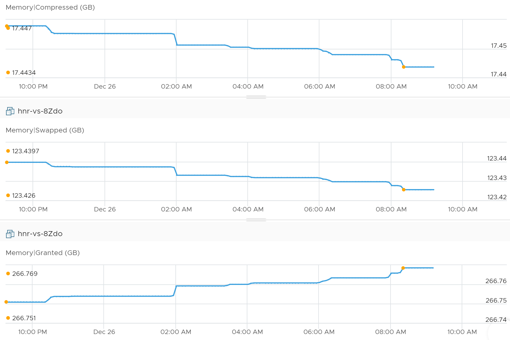
Task: Open hnr-vs-8Zdo above the Memory|Granted chart
Action: [x=40, y=234]
